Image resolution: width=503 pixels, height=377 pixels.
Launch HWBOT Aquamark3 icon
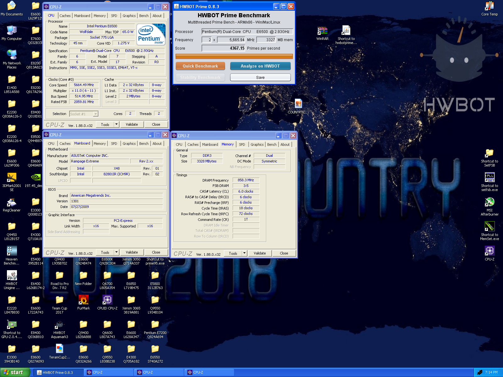click(59, 329)
